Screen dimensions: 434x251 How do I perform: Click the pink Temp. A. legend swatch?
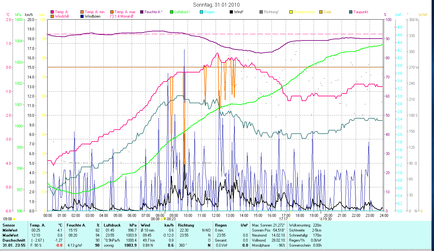52,12
